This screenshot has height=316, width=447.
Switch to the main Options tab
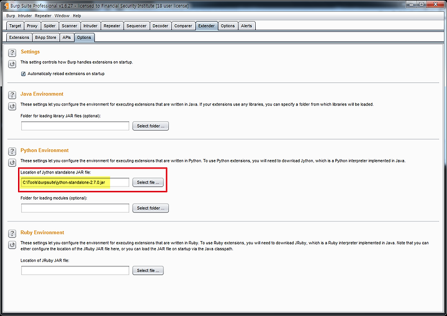coord(227,25)
